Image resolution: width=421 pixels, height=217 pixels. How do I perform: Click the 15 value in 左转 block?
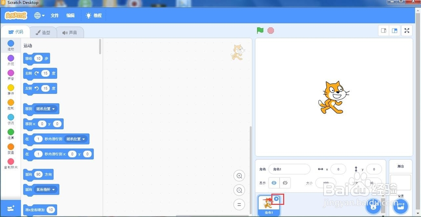tap(45, 88)
